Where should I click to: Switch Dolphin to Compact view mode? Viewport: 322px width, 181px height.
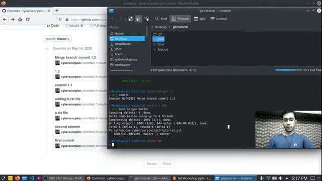138,19
